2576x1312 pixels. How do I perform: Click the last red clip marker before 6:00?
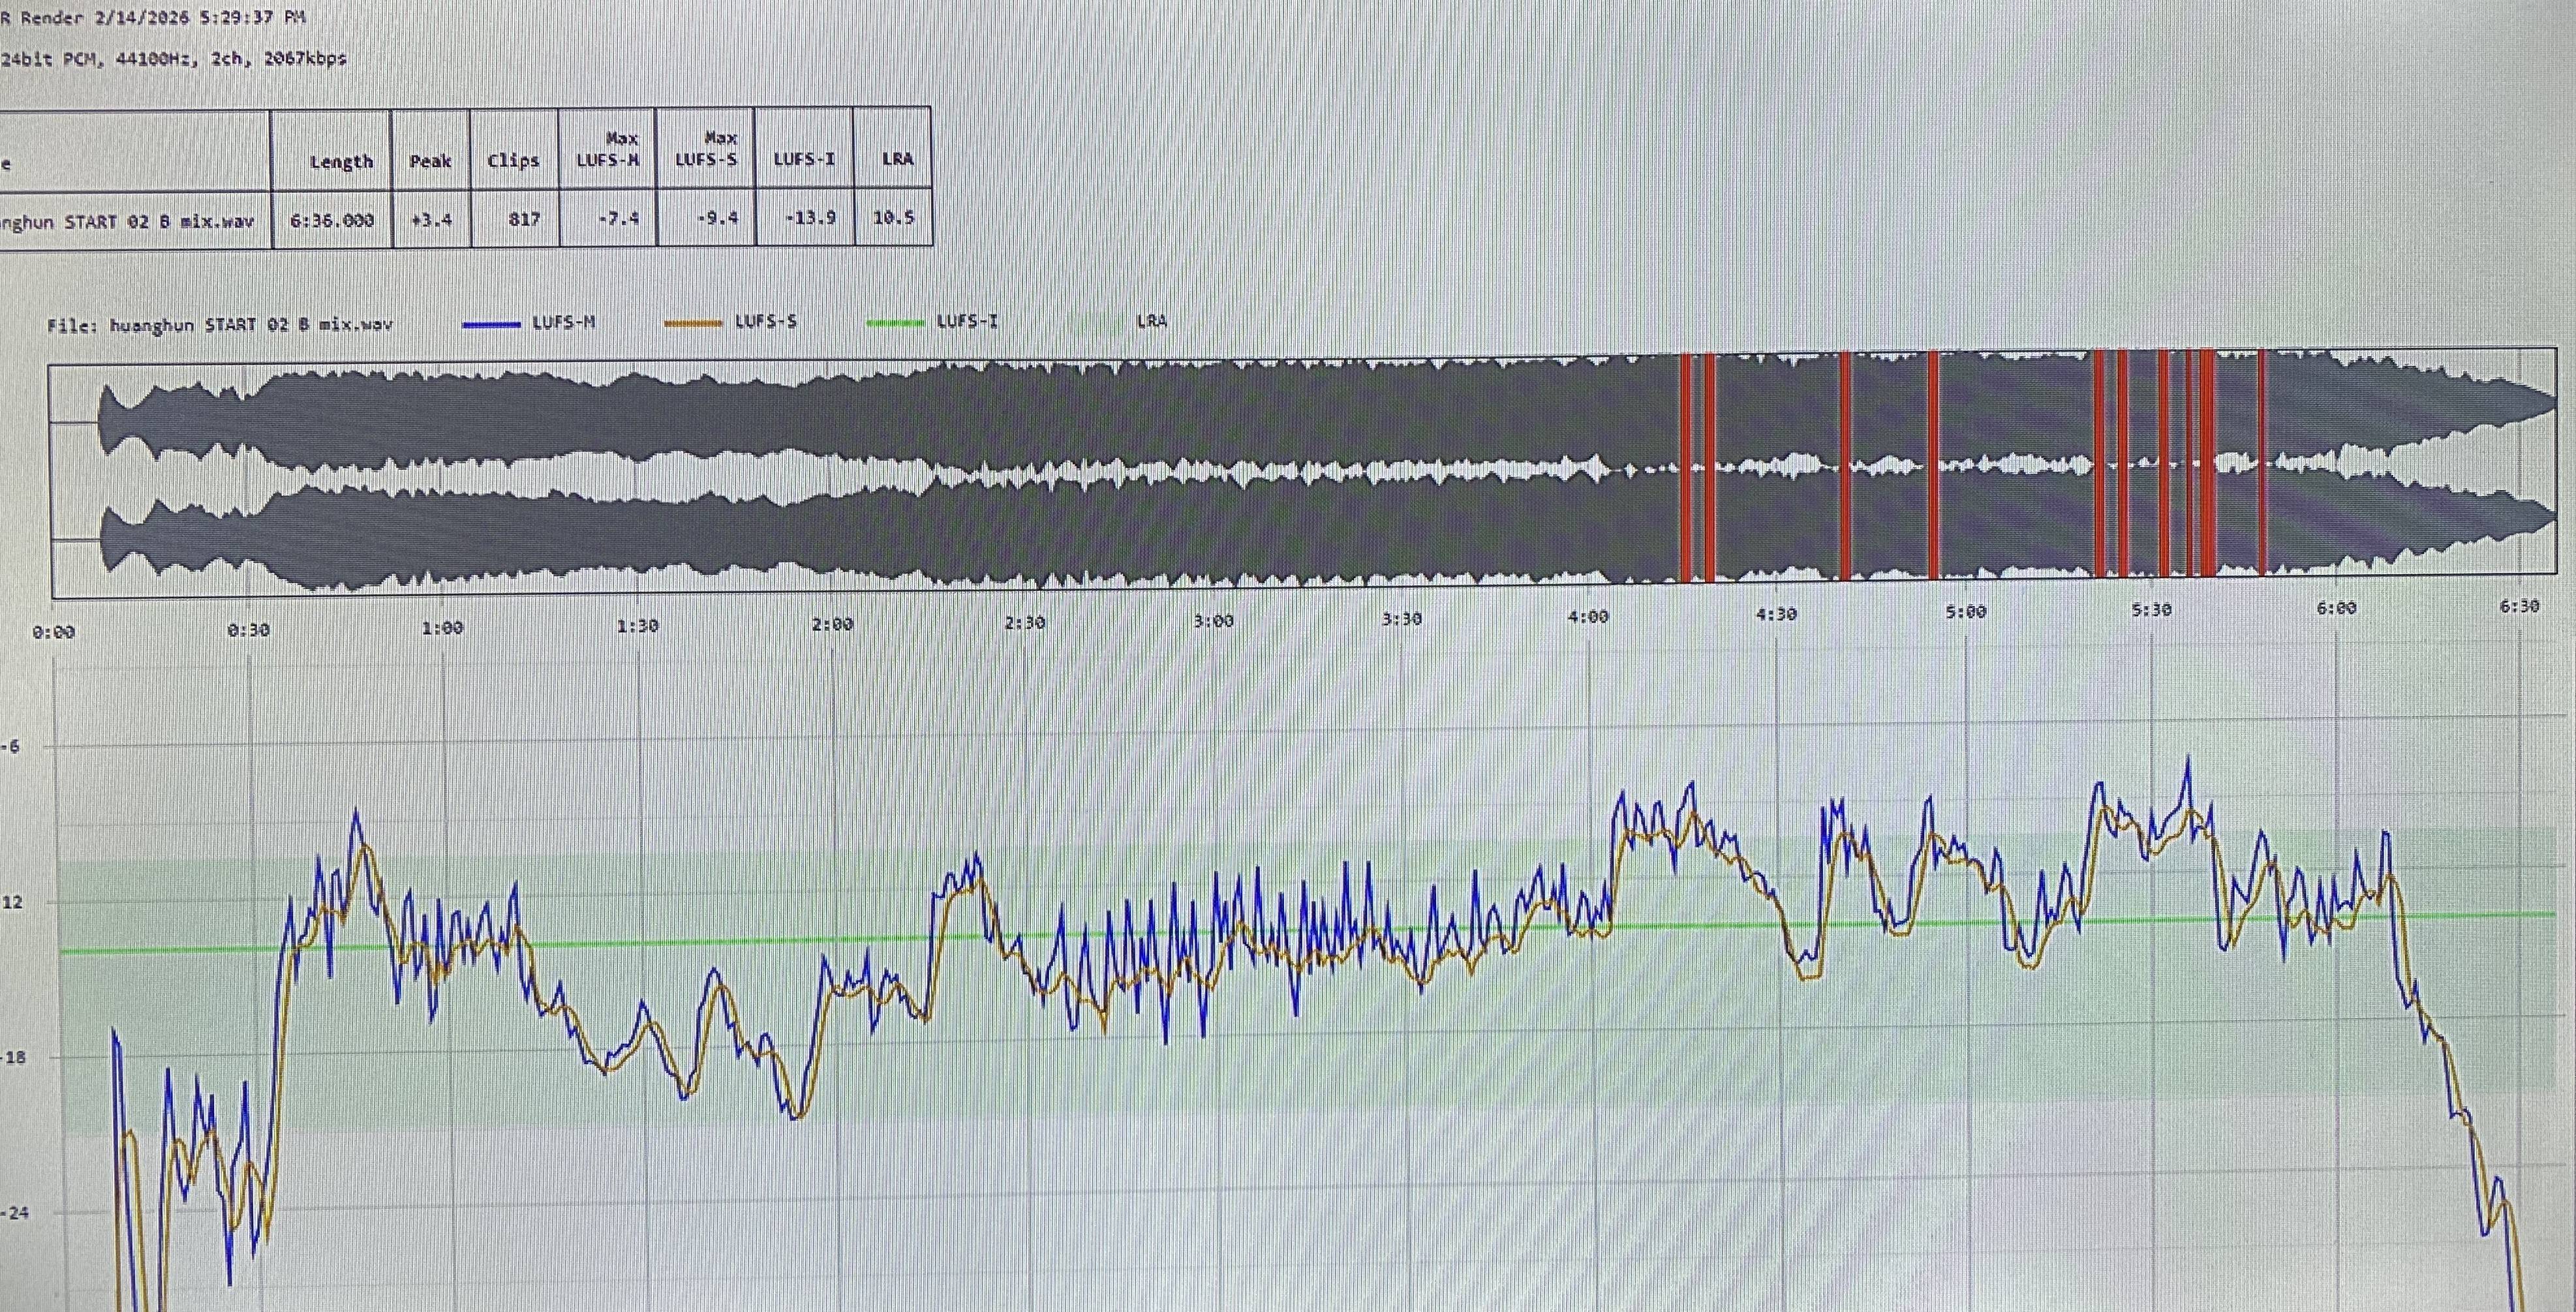2262,462
